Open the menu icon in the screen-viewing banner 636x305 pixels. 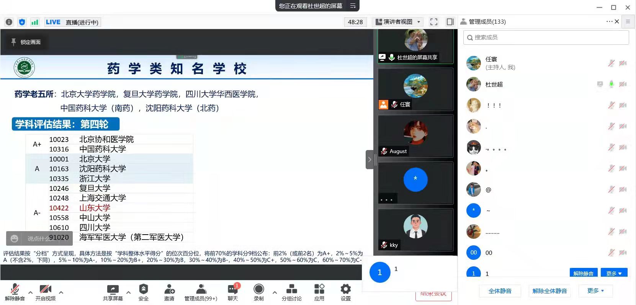(x=353, y=6)
